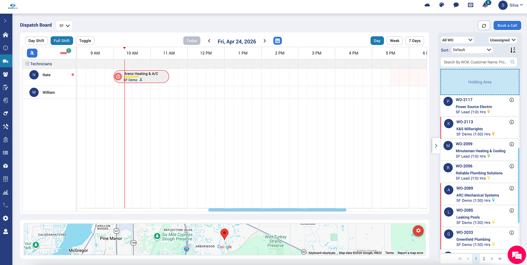Open the live chat widget
Image resolution: width=527 pixels, height=265 pixels.
[x=517, y=255]
